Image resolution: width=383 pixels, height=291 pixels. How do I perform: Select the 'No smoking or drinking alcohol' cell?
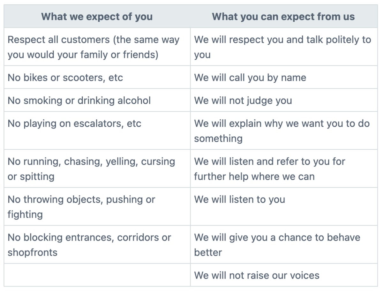click(x=97, y=100)
